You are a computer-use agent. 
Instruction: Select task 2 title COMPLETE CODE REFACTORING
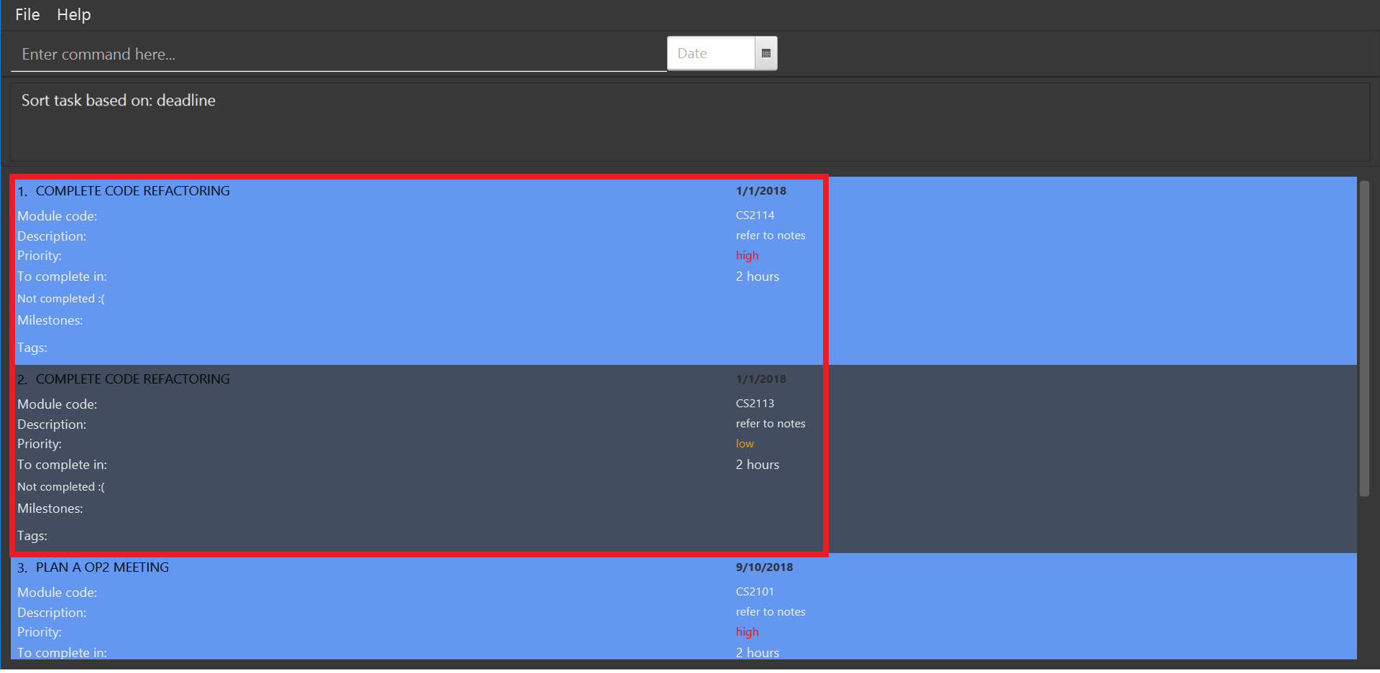[133, 379]
